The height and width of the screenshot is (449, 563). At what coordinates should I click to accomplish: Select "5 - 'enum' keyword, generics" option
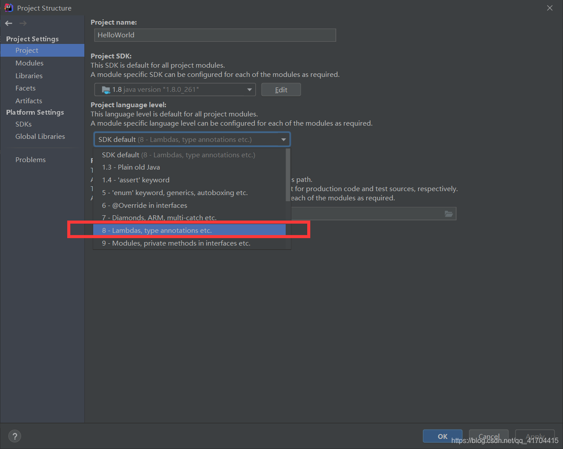coord(189,193)
